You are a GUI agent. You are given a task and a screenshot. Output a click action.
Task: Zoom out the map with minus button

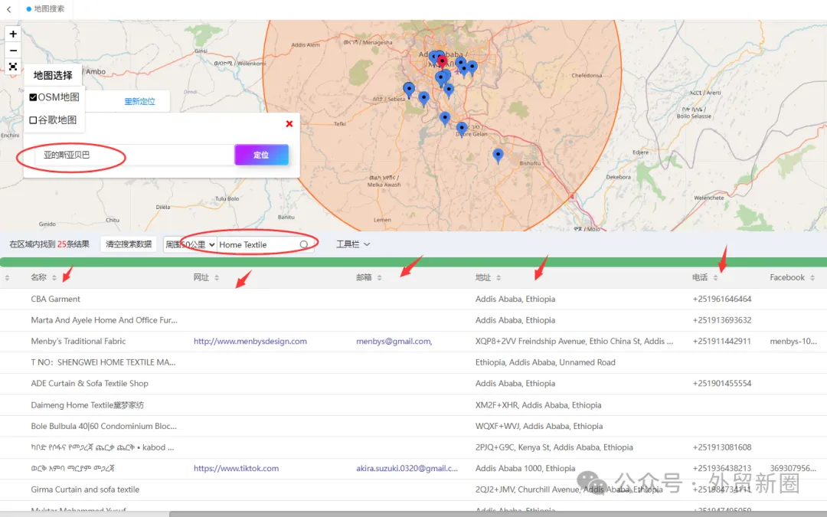coord(13,51)
